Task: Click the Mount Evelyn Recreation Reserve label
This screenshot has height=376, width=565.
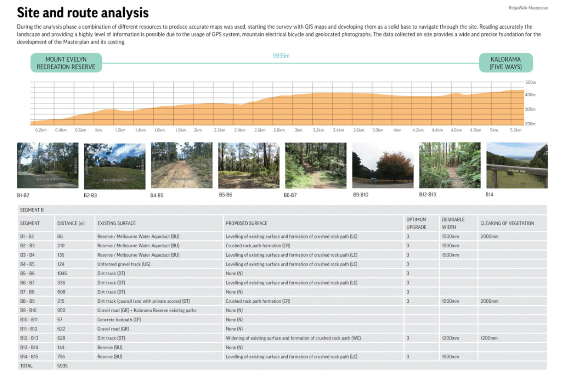Action: pos(66,63)
